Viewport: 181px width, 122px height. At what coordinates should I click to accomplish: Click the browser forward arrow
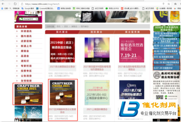pos(9,4)
